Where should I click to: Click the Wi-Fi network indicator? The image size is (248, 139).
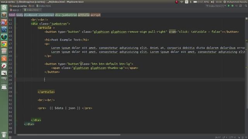[x=182, y=2]
